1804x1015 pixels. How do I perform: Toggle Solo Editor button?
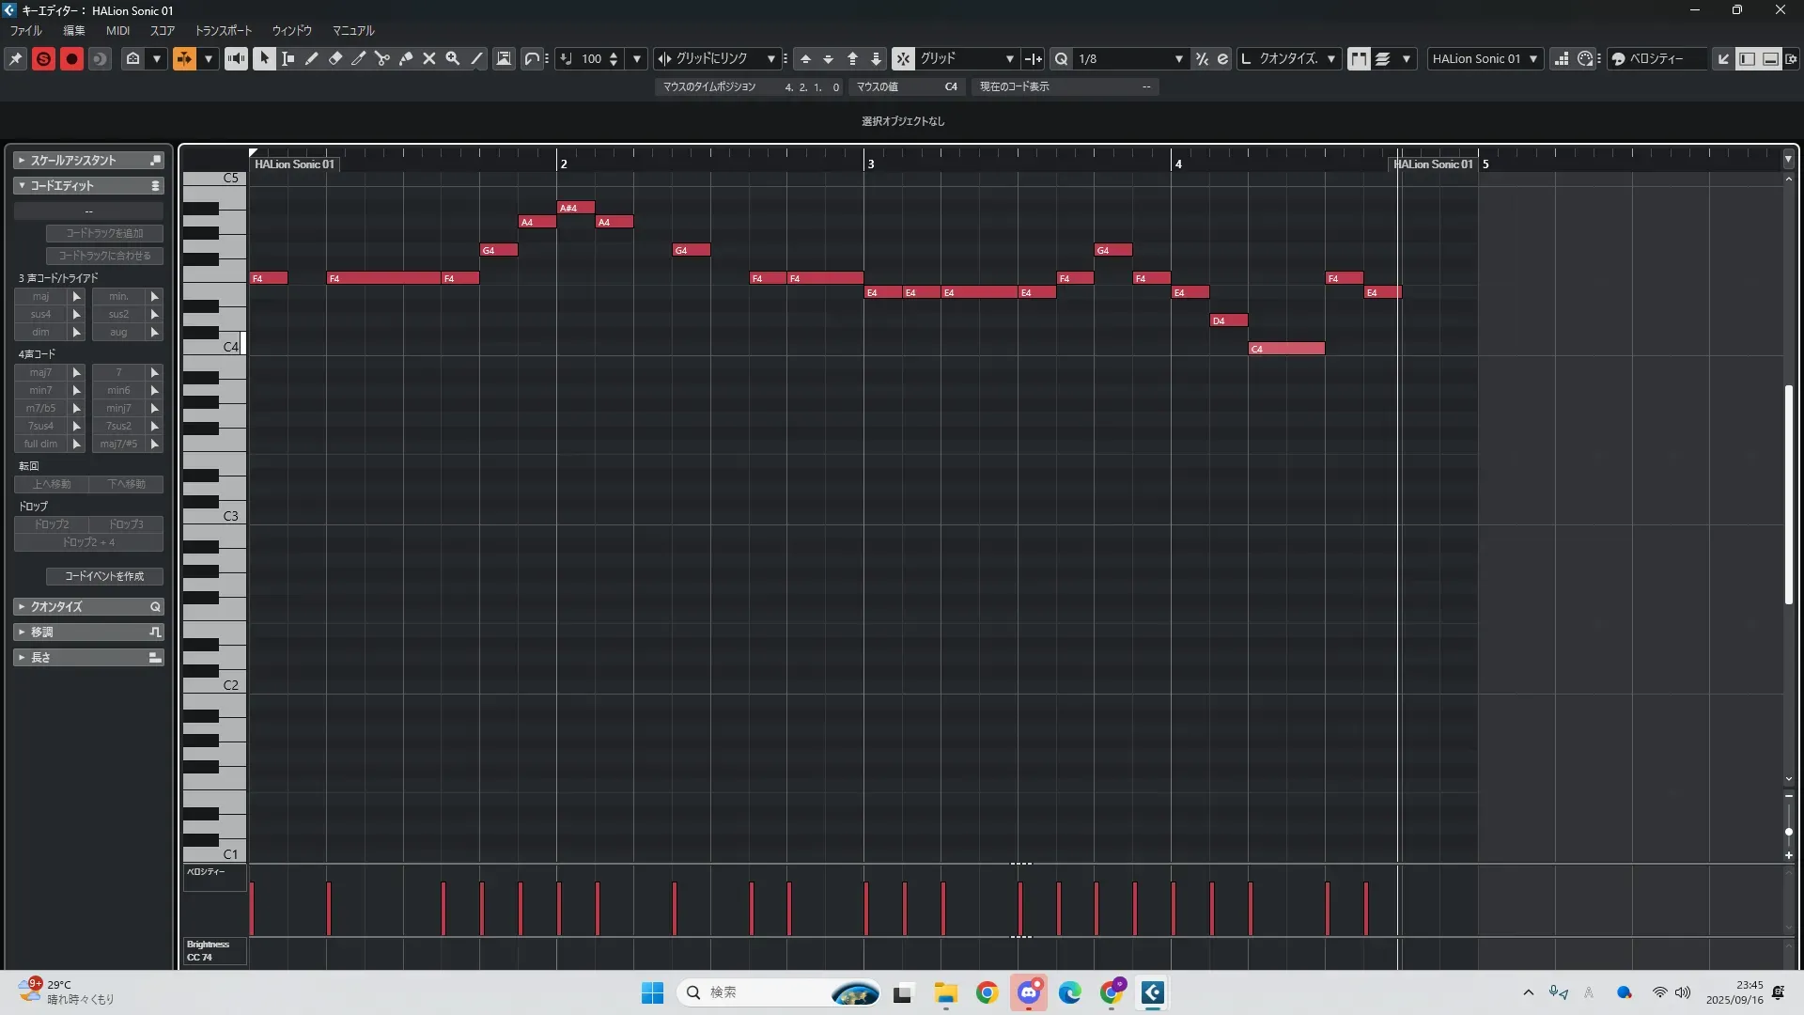click(43, 58)
